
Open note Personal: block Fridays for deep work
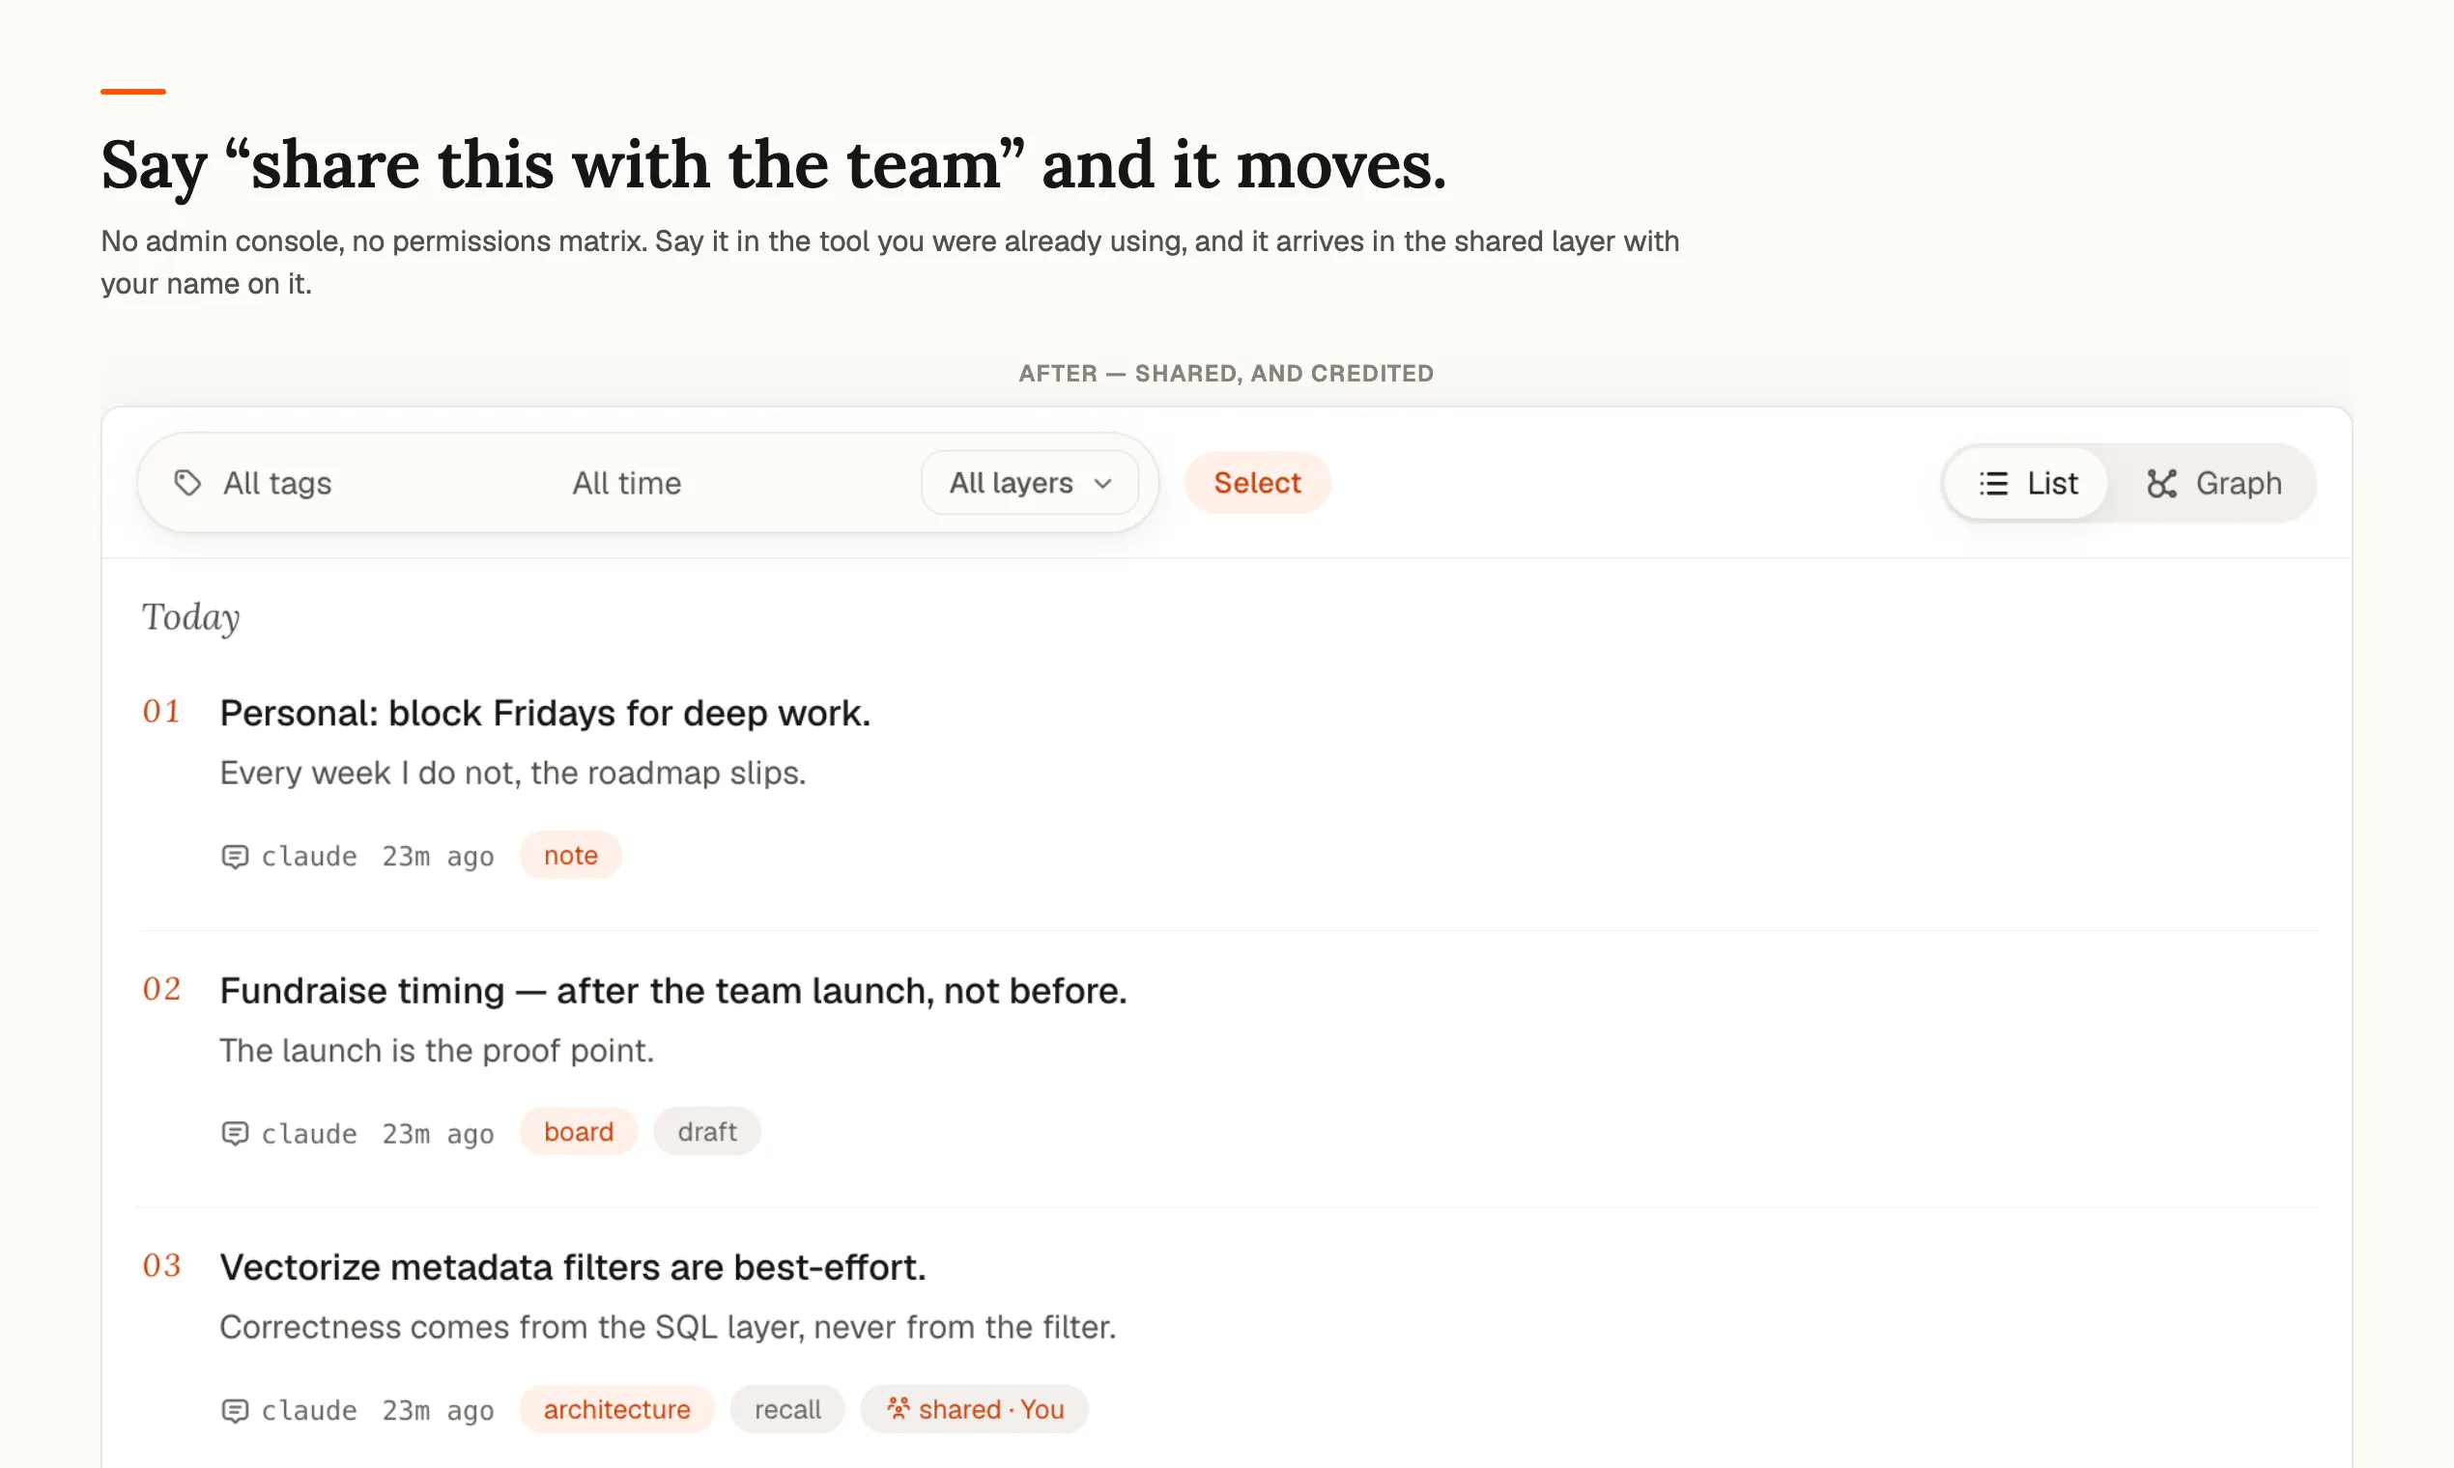point(545,712)
